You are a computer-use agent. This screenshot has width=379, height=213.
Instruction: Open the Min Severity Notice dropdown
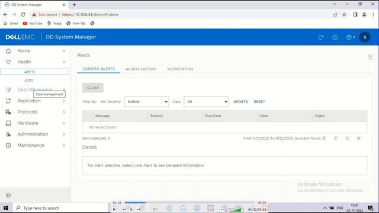click(146, 102)
